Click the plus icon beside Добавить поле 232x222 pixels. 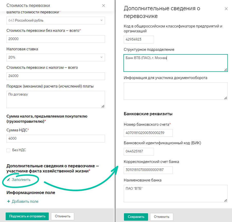[8, 201]
